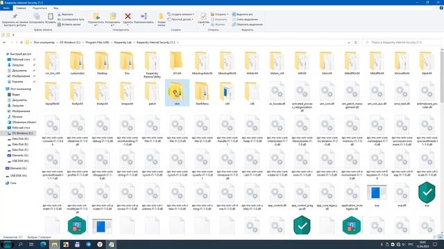This screenshot has width=444, height=249.
Task: Pin folder to Quick access in ribbon
Action: pyautogui.click(x=15, y=19)
